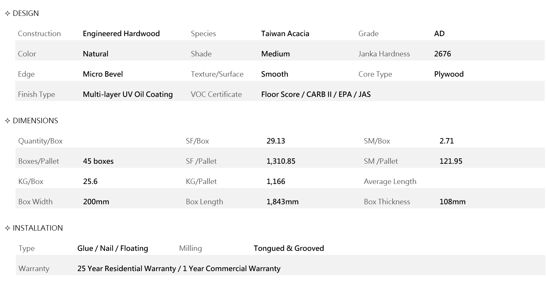Click the Box Length value 1,843mm
Image resolution: width=546 pixels, height=290 pixels.
282,202
